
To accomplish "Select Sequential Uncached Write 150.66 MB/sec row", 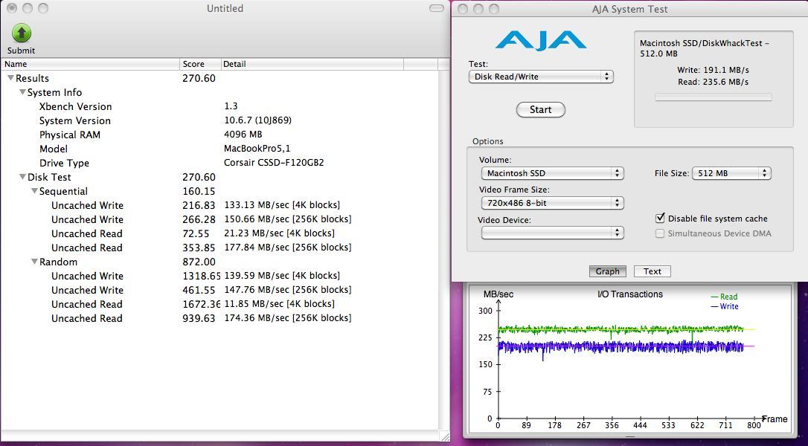I will pos(219,219).
